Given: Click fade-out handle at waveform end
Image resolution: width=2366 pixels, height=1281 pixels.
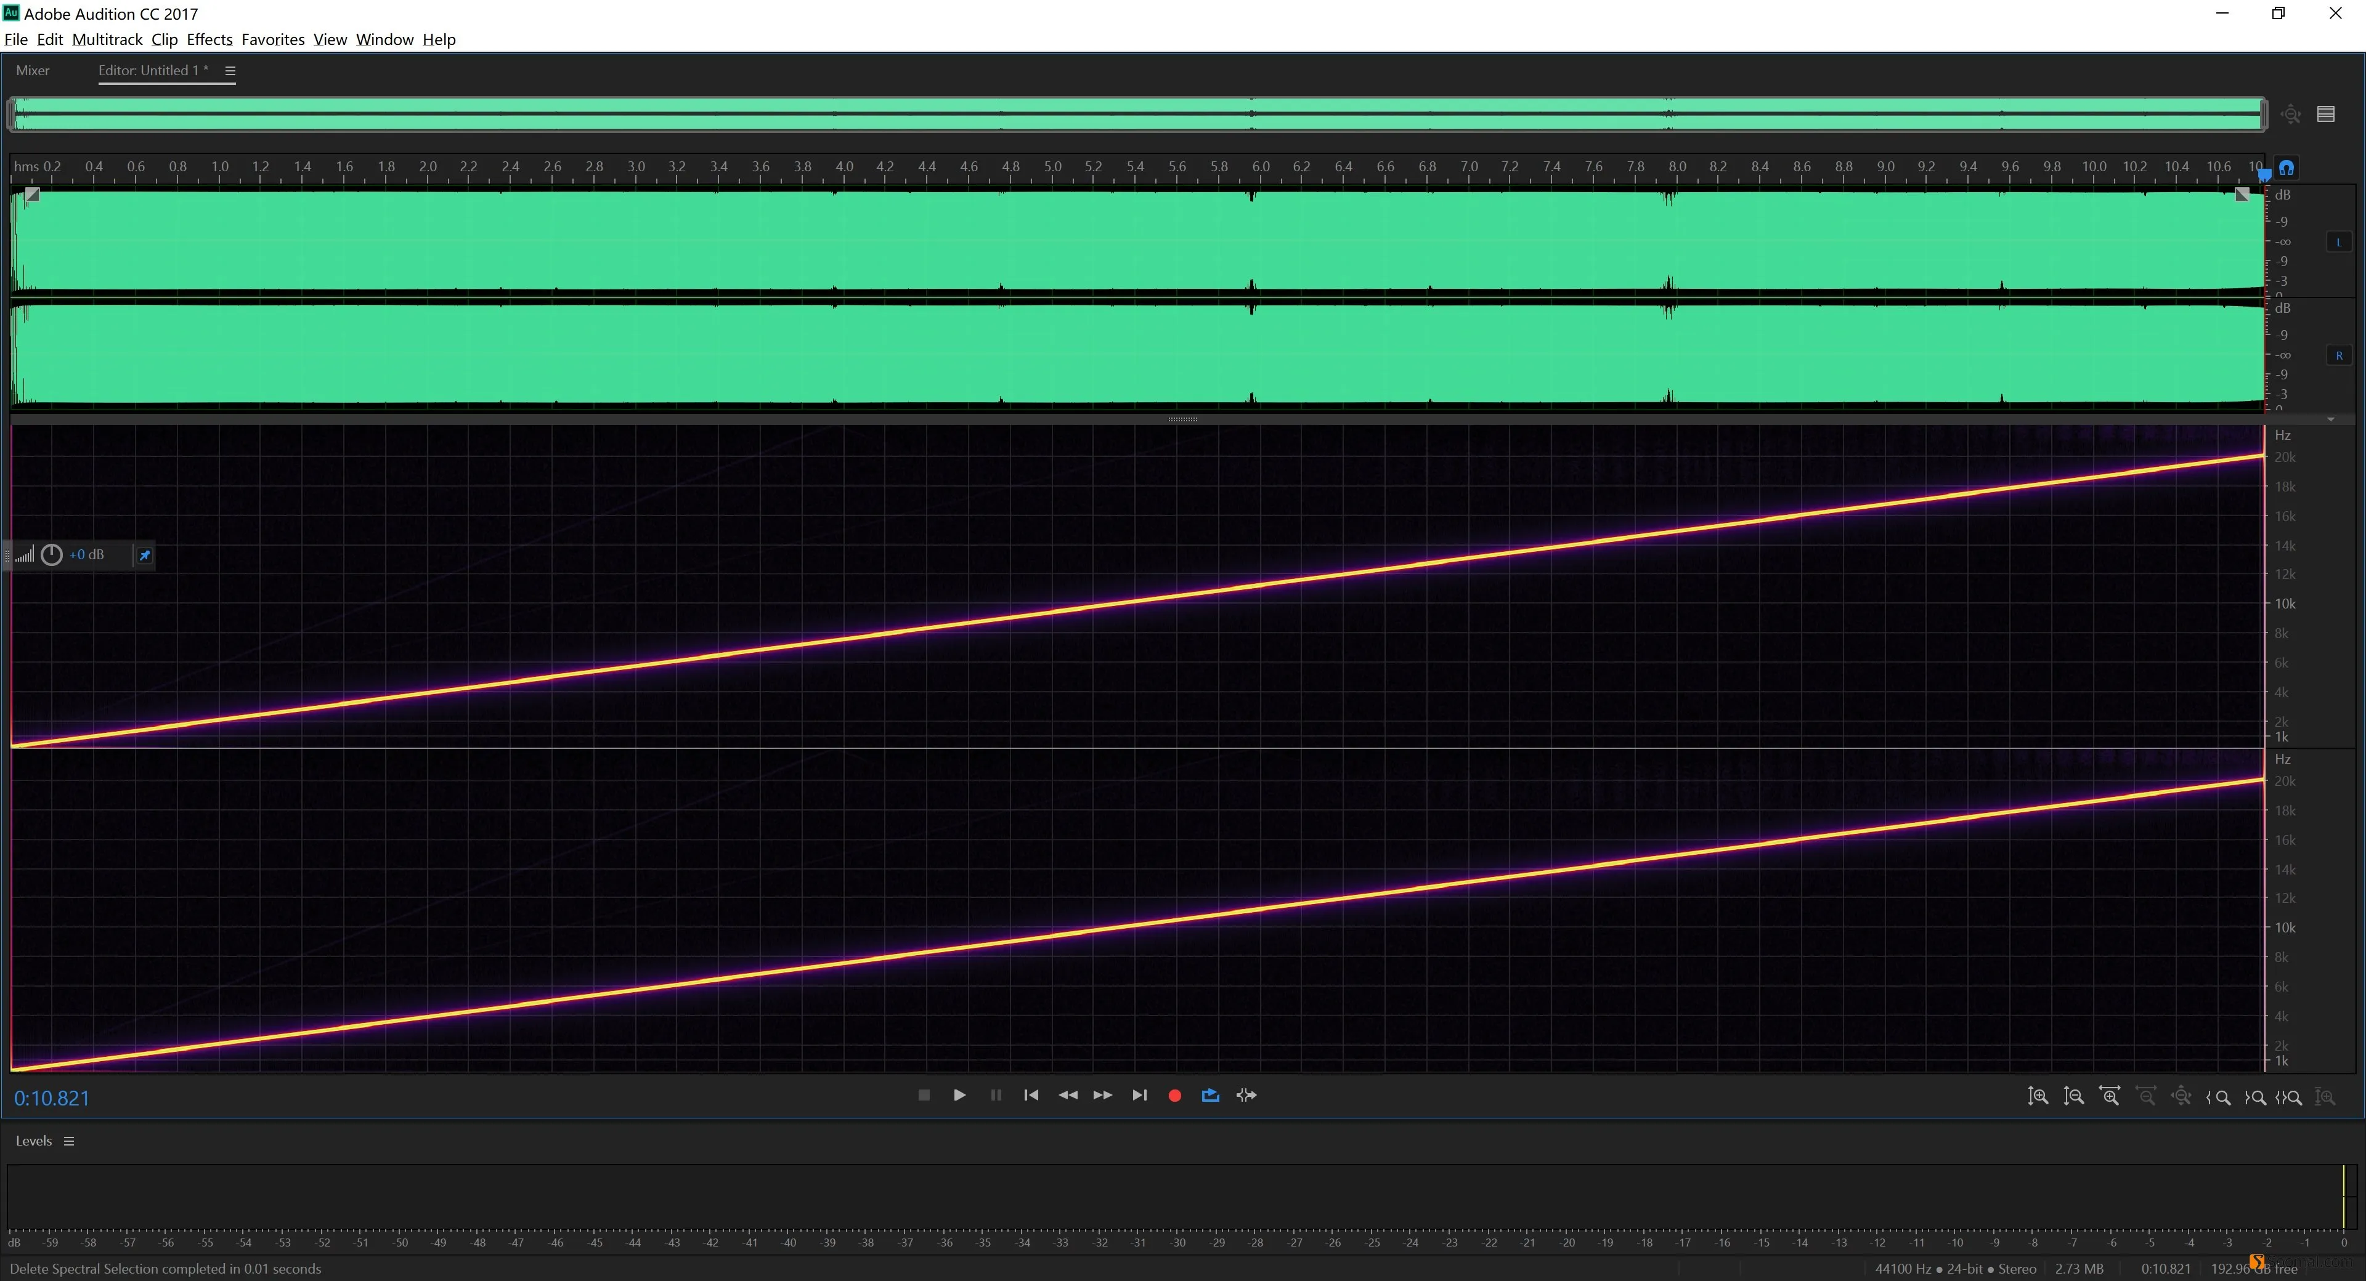Looking at the screenshot, I should coord(2242,195).
